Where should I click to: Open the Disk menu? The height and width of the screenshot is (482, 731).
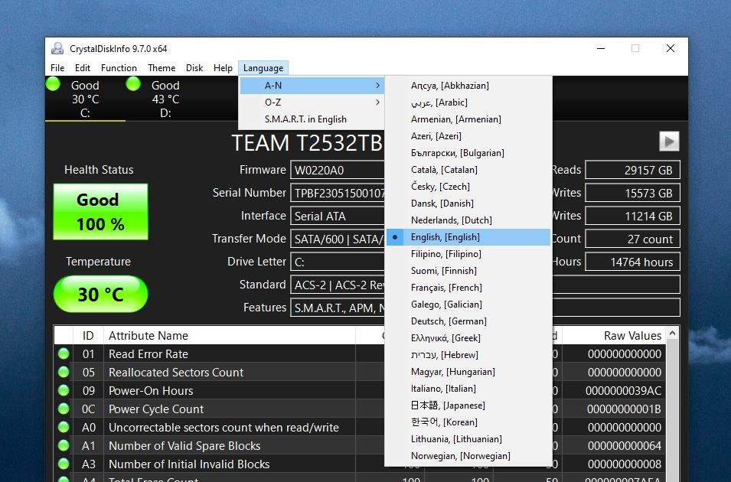click(x=194, y=68)
